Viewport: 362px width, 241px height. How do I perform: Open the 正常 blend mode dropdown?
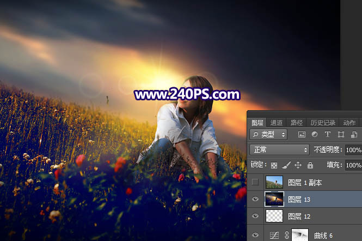(280, 150)
